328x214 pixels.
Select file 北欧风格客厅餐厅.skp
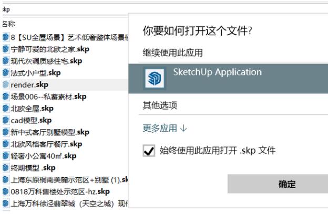46,144
